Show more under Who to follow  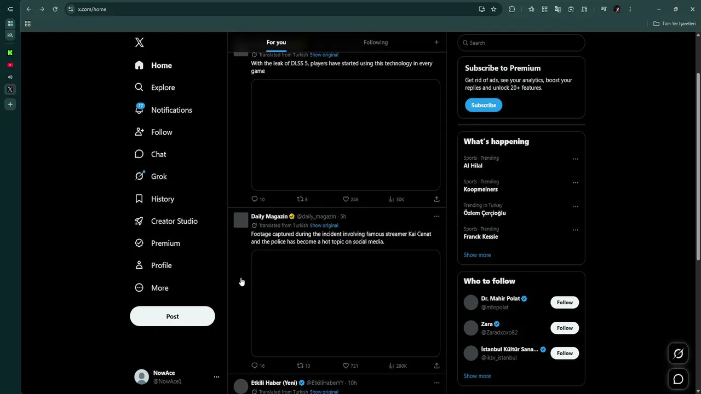point(477,376)
